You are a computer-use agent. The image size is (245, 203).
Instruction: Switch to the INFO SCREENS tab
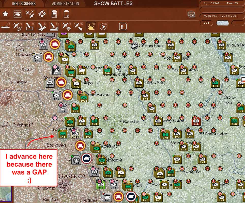point(24,4)
